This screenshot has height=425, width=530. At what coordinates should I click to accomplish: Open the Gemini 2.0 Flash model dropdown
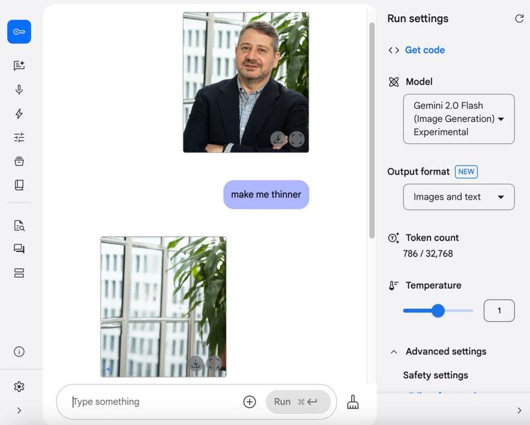pos(458,119)
